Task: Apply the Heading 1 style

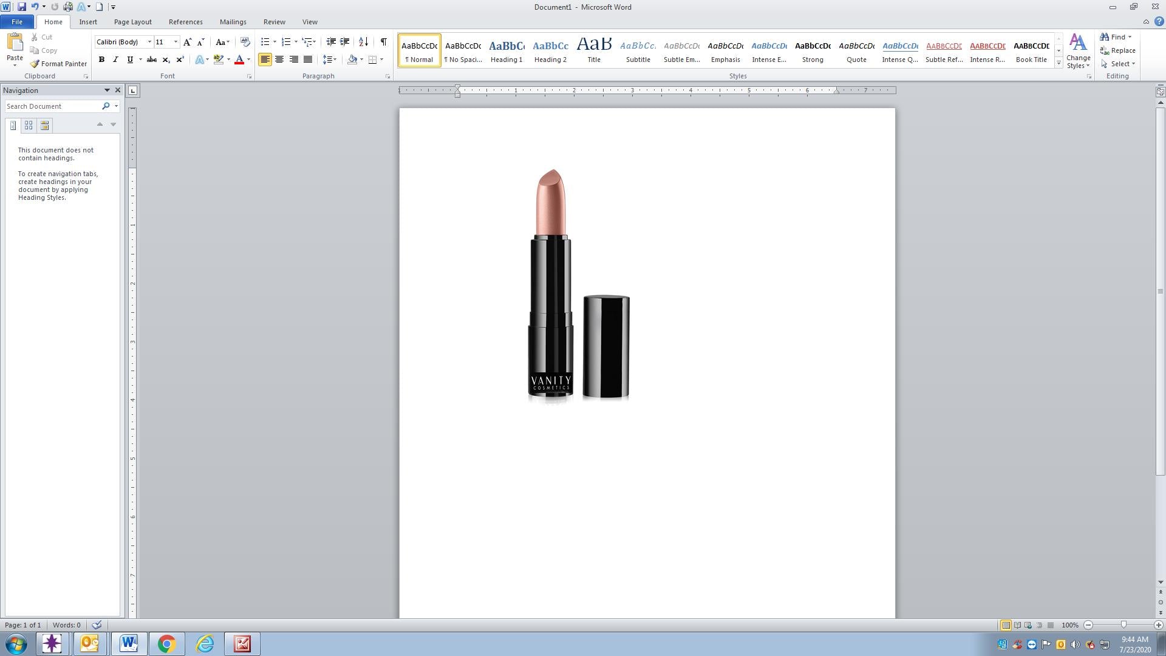Action: click(x=506, y=50)
